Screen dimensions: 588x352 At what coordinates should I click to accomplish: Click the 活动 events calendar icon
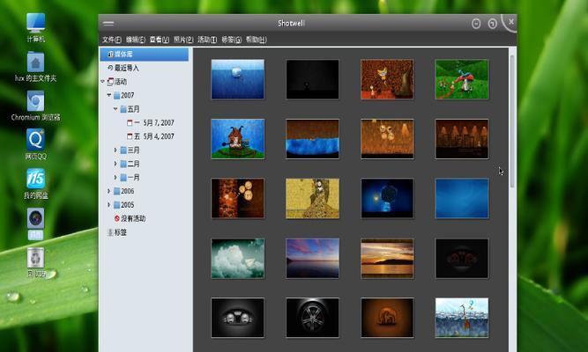pyautogui.click(x=110, y=82)
